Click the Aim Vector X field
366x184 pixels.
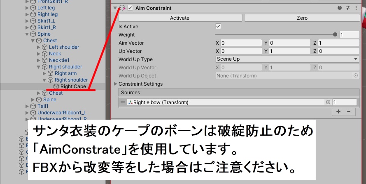[241, 43]
